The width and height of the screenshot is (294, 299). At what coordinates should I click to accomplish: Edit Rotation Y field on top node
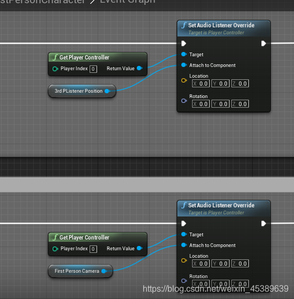[220, 104]
